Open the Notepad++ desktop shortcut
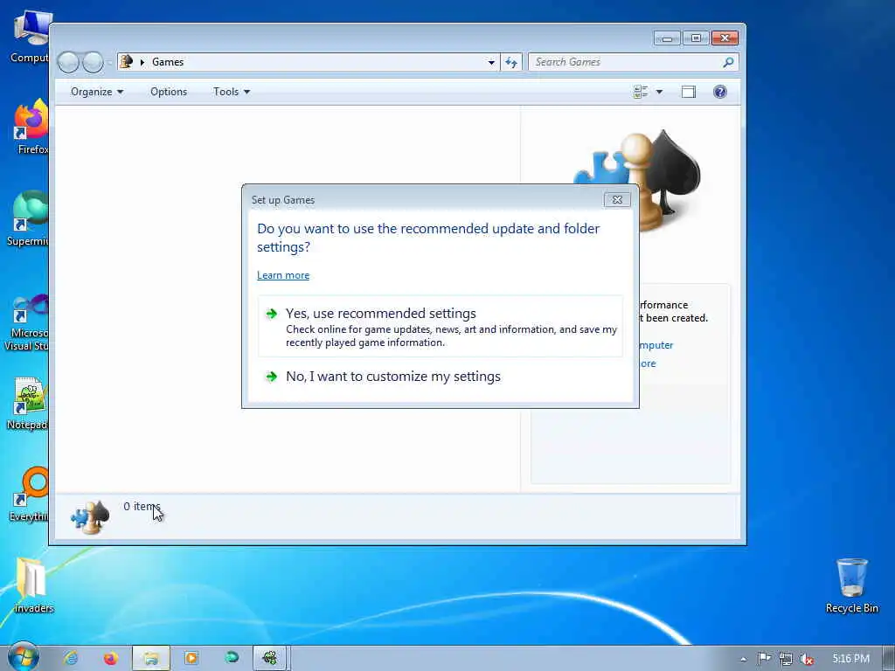 point(29,403)
